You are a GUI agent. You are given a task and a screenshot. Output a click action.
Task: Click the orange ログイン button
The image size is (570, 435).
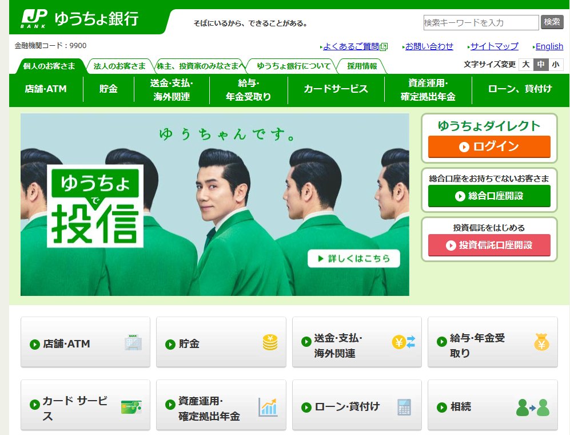coord(489,147)
